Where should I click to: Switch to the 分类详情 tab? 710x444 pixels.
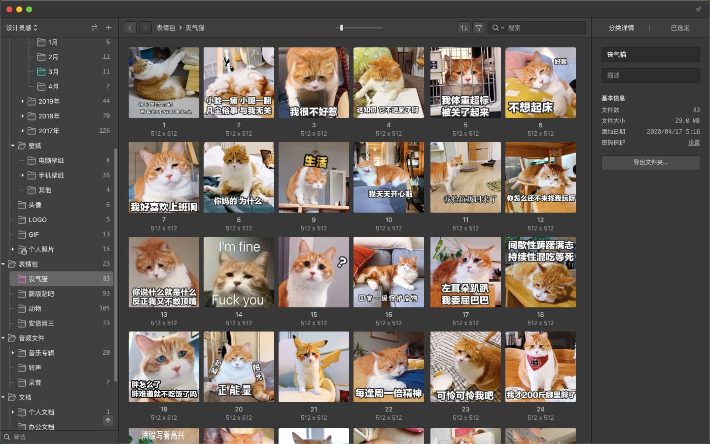[x=621, y=28]
